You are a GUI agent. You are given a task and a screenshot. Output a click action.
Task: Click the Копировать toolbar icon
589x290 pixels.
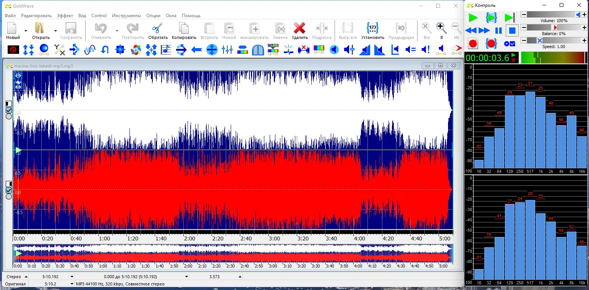pyautogui.click(x=184, y=30)
